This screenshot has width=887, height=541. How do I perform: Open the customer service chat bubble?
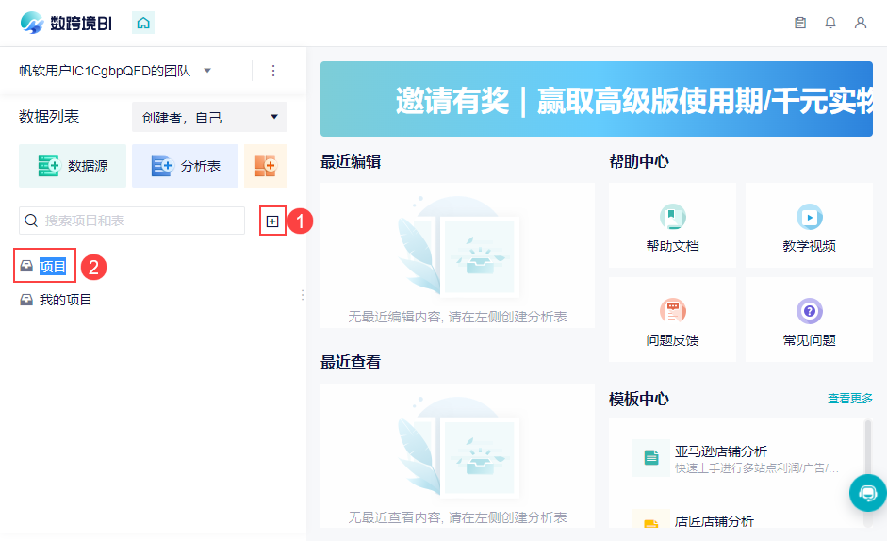point(868,494)
